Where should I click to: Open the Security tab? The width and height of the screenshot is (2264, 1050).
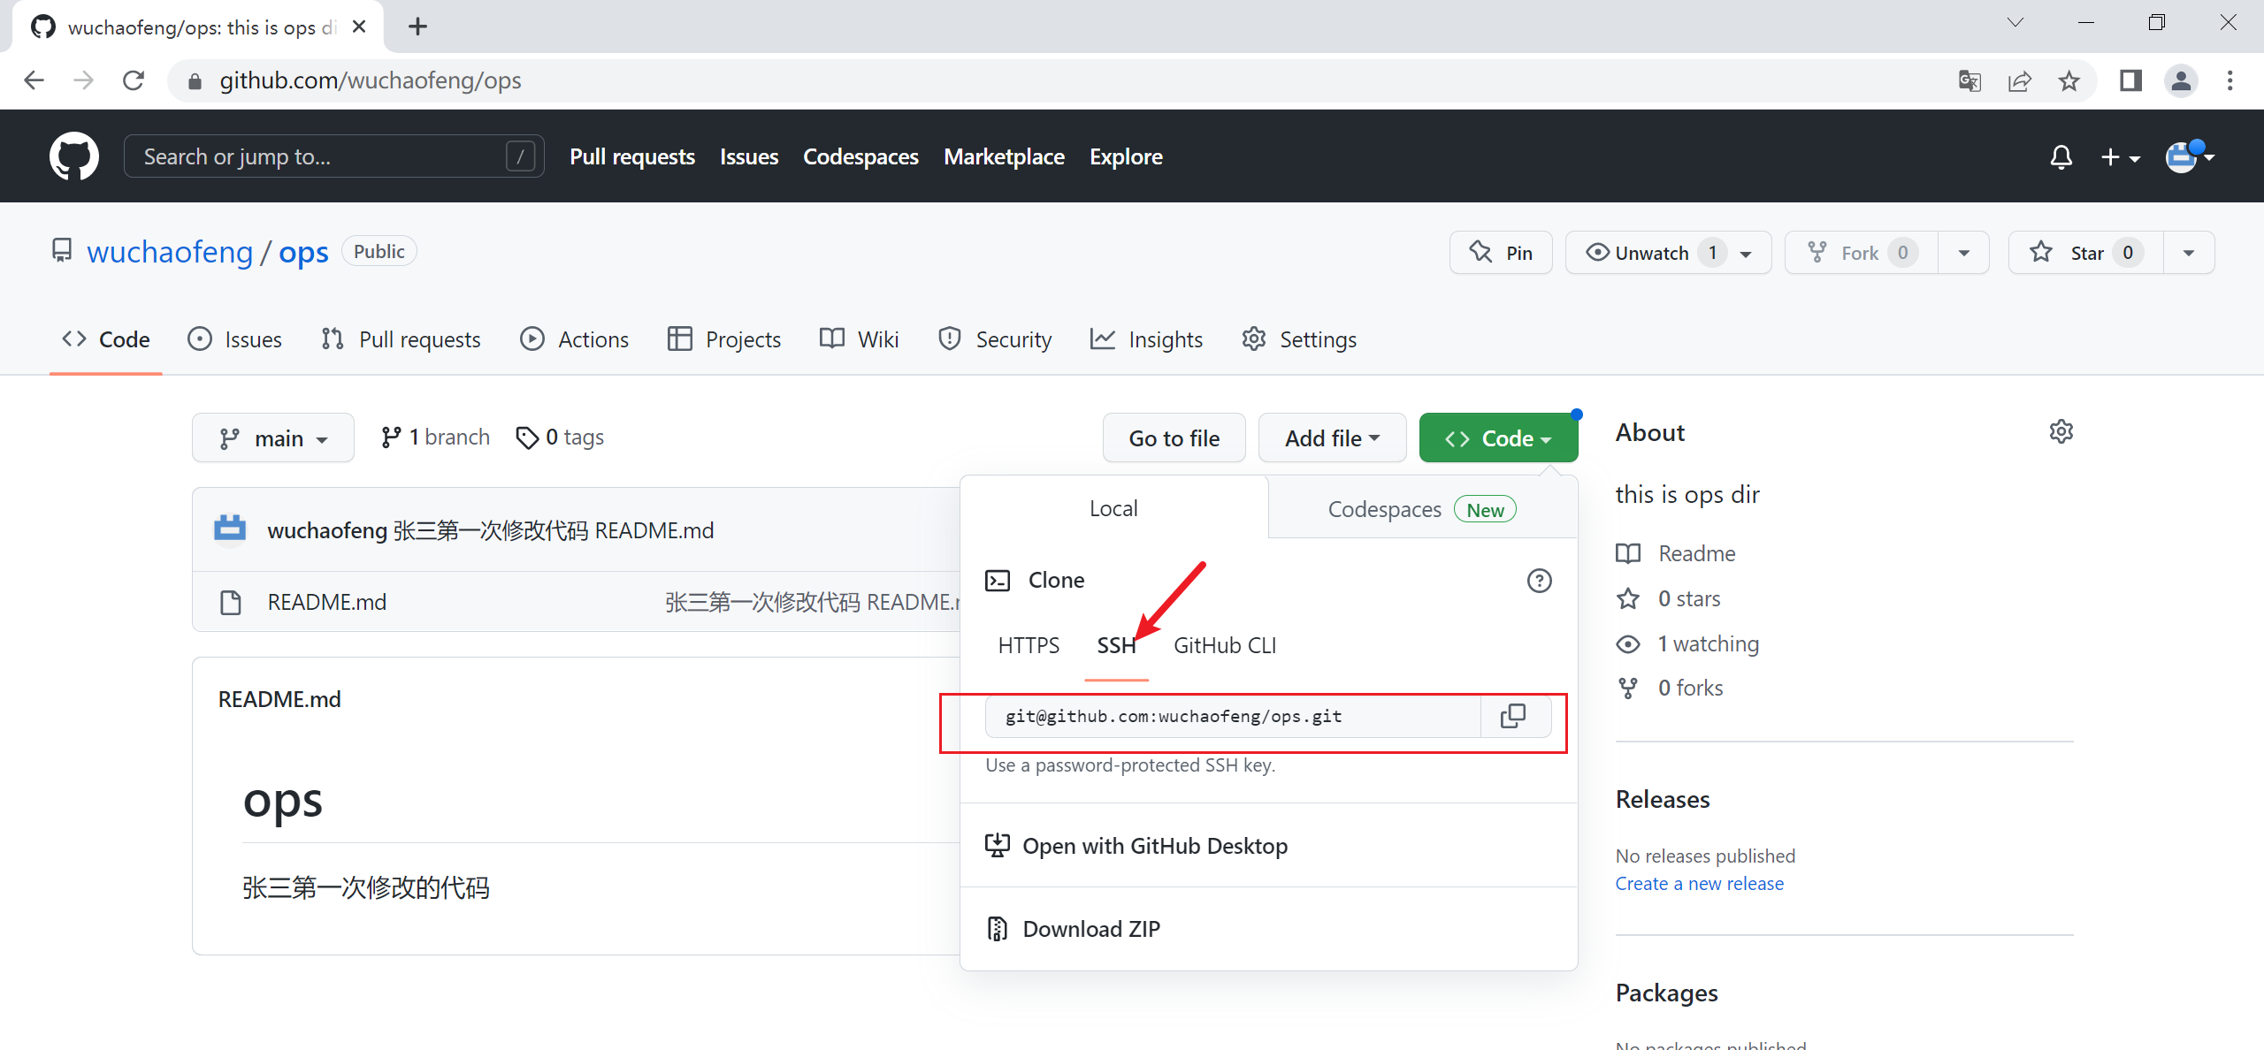[x=995, y=339]
